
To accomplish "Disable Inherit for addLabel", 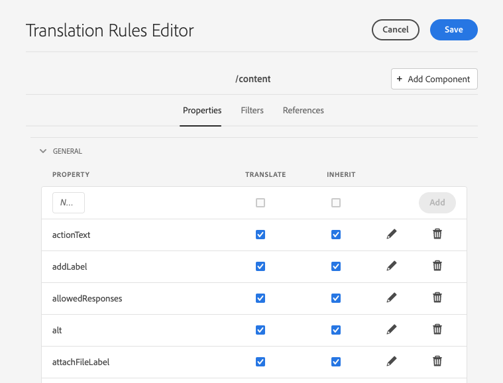I will pos(336,266).
